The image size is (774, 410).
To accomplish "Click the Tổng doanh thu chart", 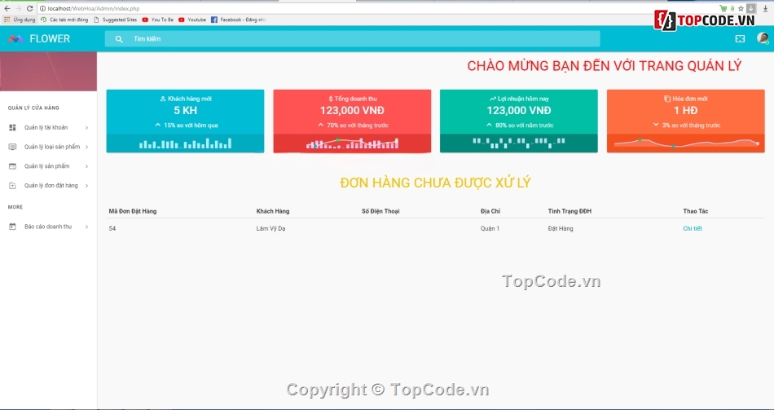I will pyautogui.click(x=352, y=143).
